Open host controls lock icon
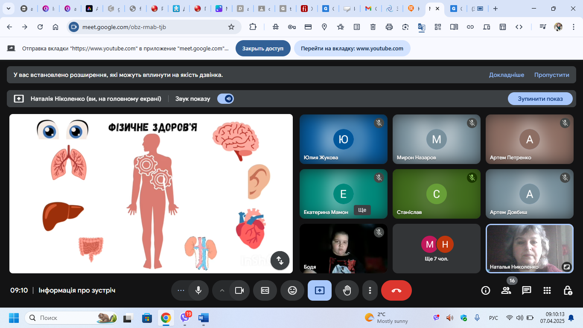 568,290
